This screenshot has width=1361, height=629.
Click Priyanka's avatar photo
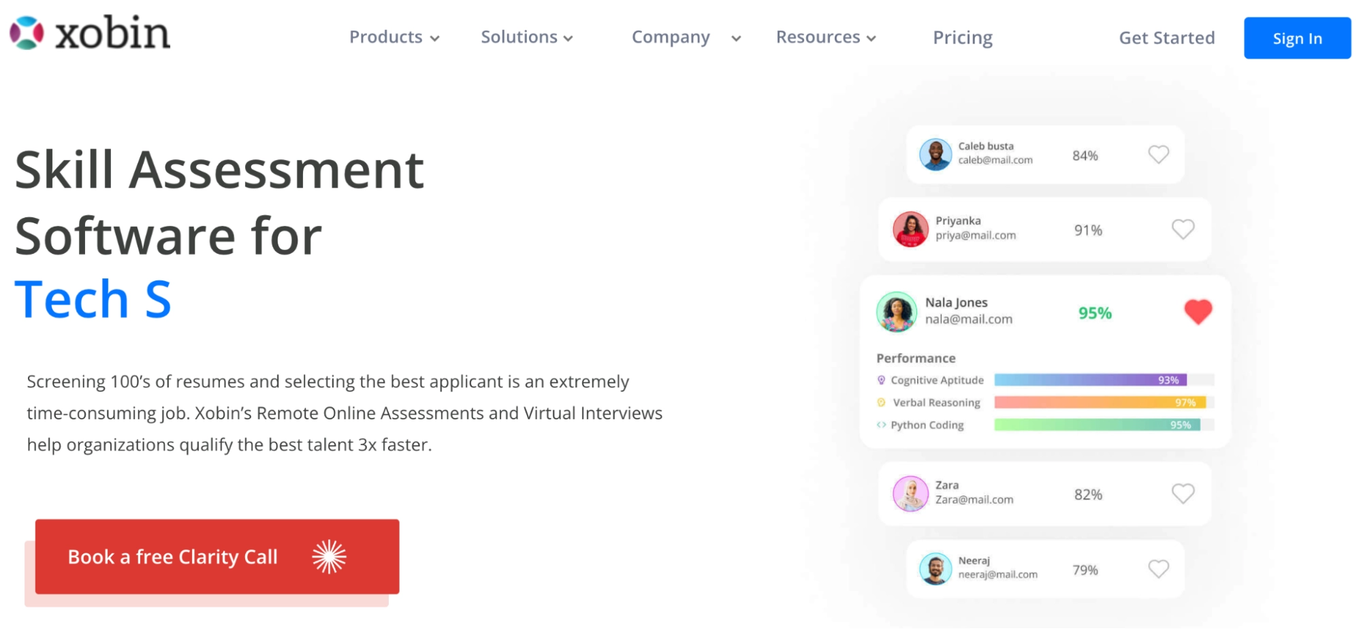click(x=910, y=229)
